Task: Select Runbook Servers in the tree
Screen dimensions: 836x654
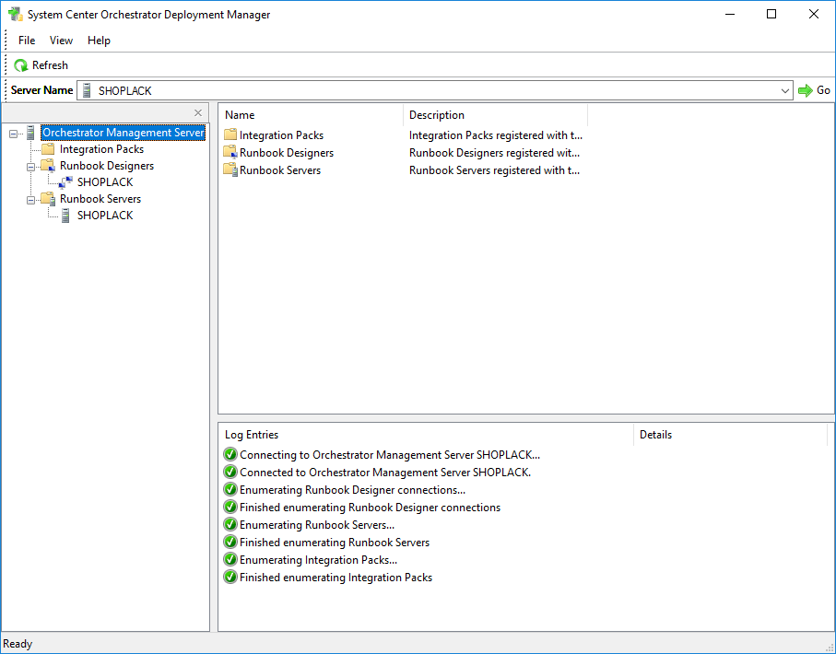Action: (x=100, y=199)
